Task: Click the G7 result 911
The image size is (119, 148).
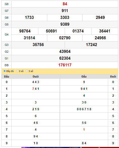Action: 65,11
